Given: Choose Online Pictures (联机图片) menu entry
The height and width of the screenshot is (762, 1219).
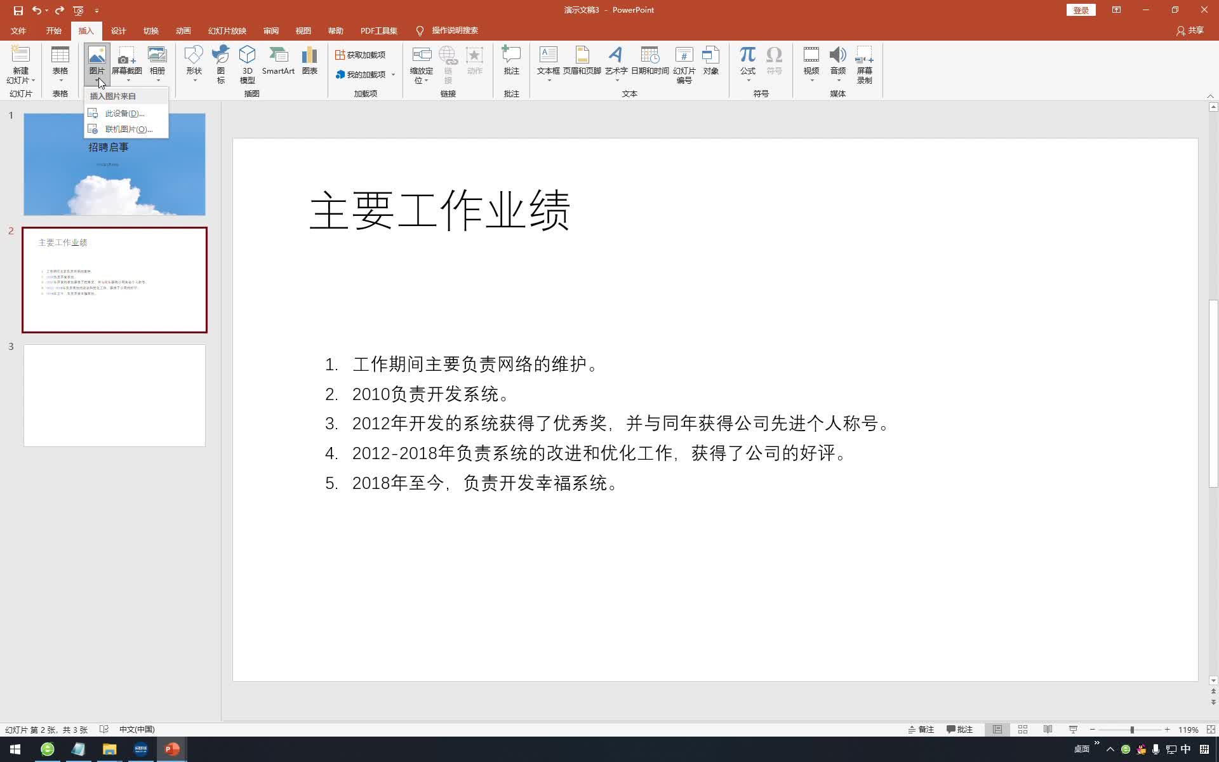Looking at the screenshot, I should pos(126,129).
